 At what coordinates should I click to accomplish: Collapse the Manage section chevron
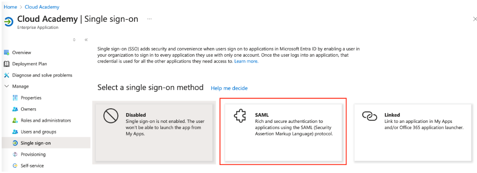[x=6, y=86]
